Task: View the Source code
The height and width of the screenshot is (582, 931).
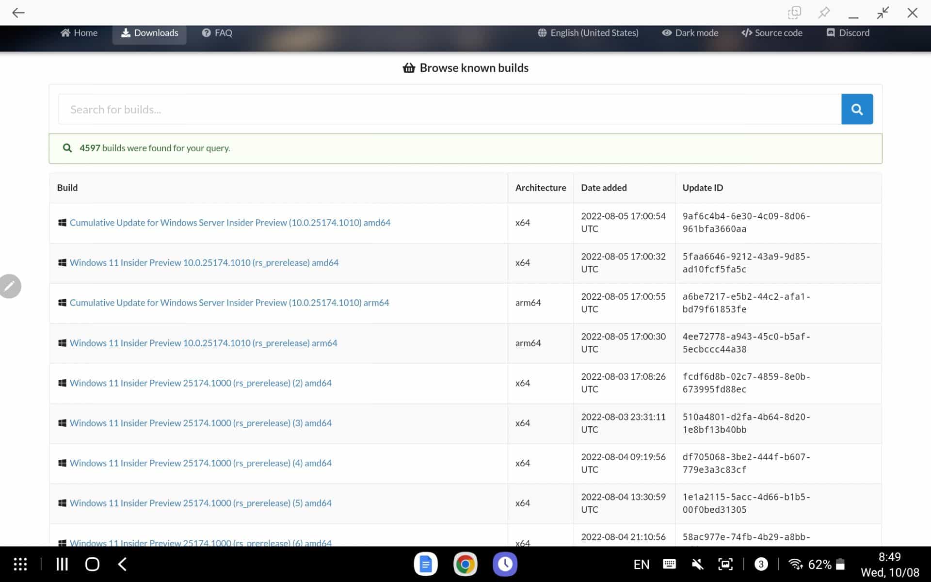Action: (772, 32)
